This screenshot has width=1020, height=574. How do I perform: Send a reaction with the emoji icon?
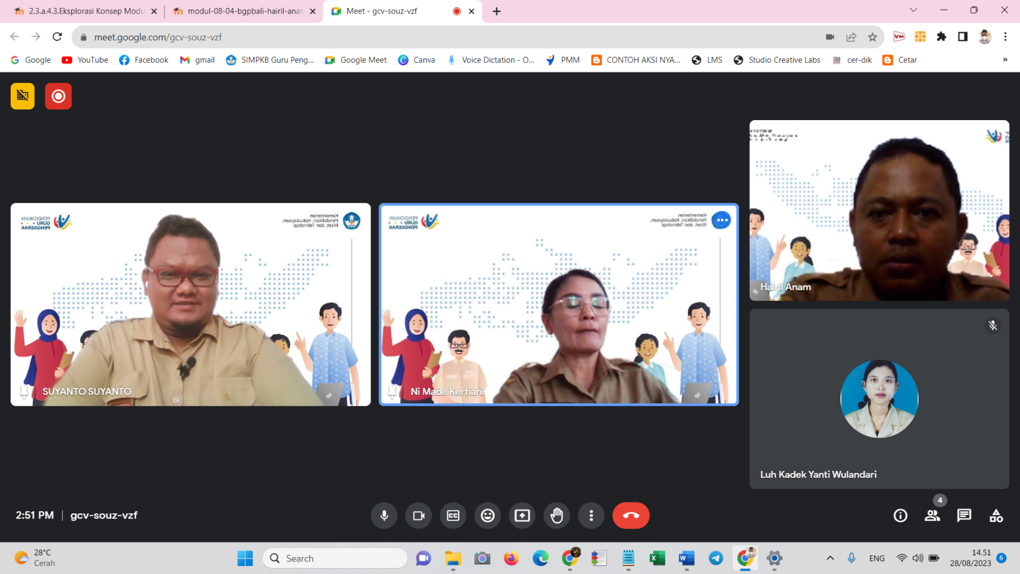click(487, 516)
